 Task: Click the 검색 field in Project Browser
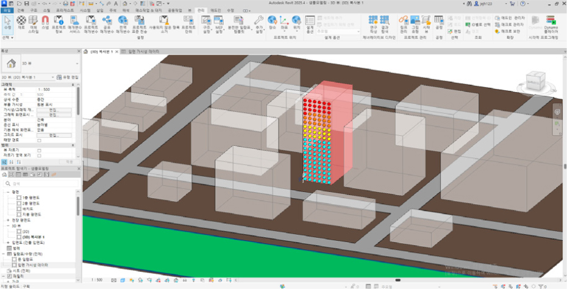click(40, 184)
